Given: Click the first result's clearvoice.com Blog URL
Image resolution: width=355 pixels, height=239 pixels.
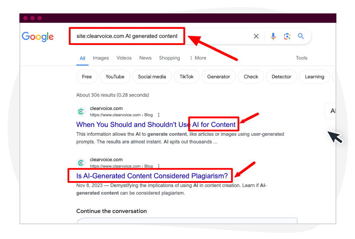Looking at the screenshot, I should pyautogui.click(x=121, y=115).
